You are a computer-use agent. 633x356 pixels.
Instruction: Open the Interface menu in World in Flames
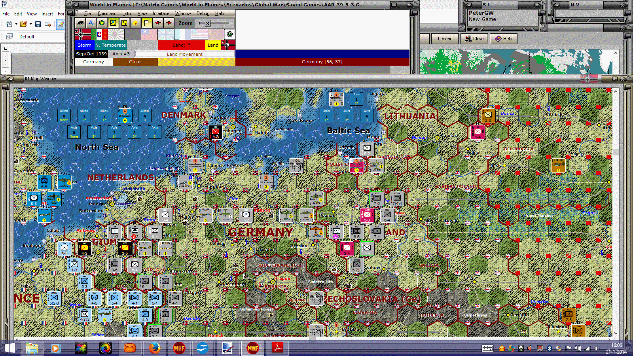[x=161, y=13]
